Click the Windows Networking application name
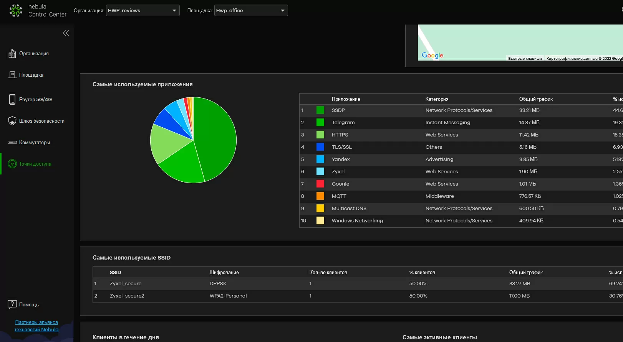The image size is (623, 342). 357,220
